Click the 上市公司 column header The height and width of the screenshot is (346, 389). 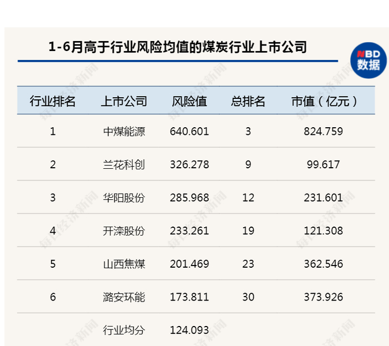(x=124, y=101)
